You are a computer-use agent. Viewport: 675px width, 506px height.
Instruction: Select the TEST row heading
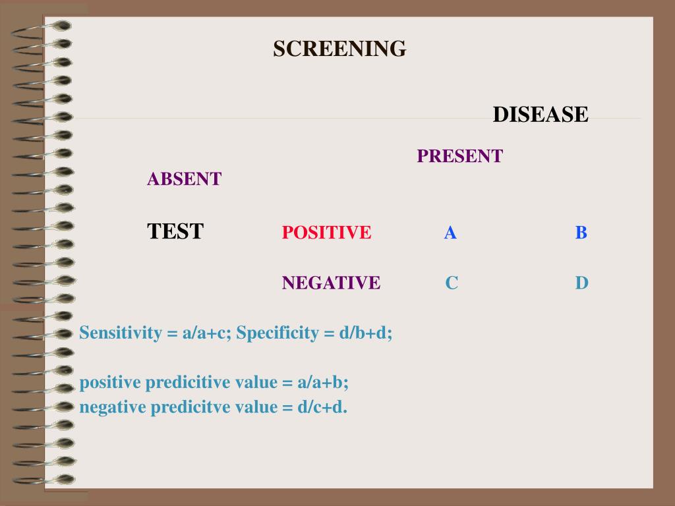[175, 231]
